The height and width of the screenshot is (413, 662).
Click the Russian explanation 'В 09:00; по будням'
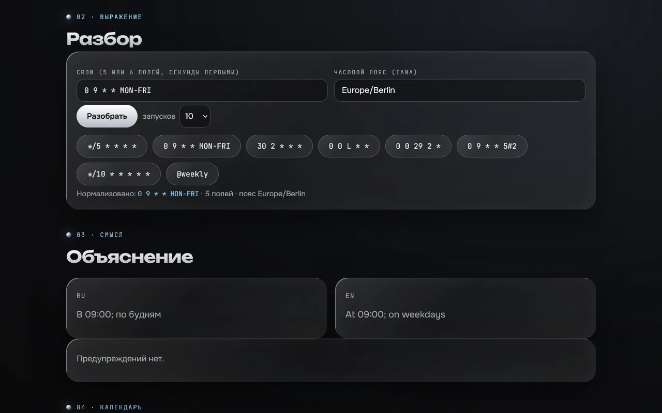[119, 314]
